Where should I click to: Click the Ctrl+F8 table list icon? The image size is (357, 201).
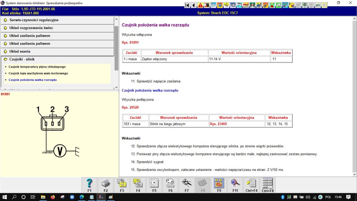pos(268,185)
